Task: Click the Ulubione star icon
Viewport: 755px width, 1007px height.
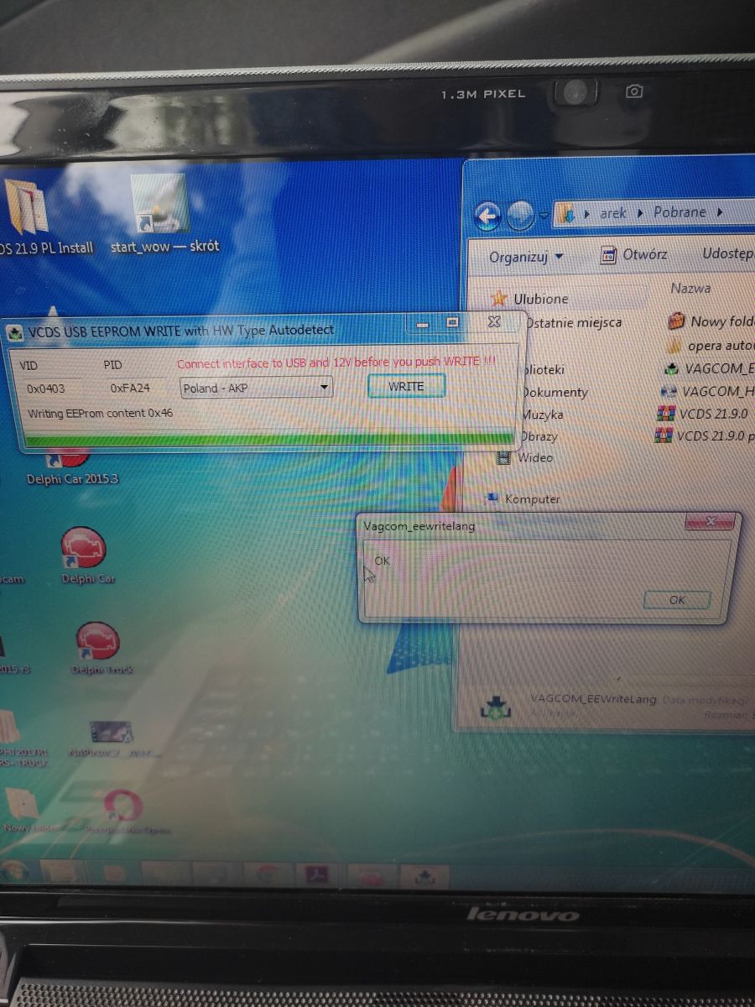Action: pyautogui.click(x=499, y=299)
